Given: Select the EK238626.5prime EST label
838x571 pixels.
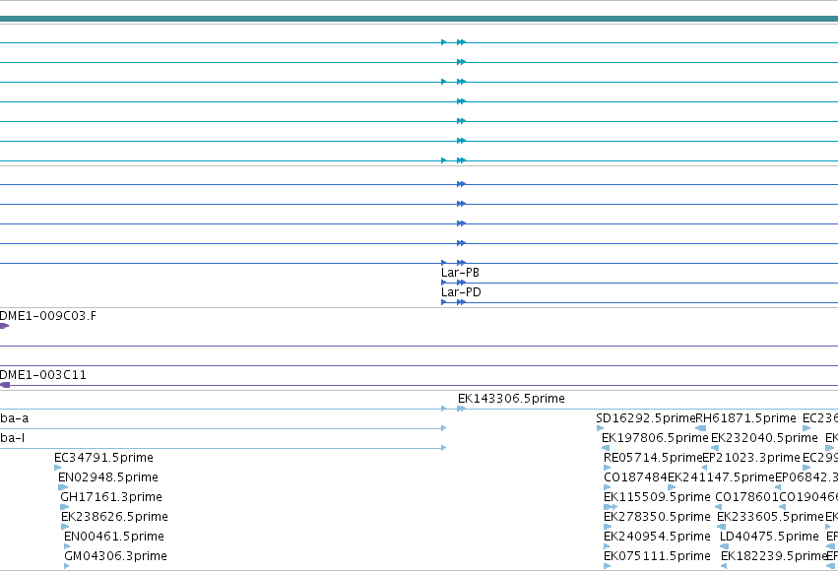Looking at the screenshot, I should [114, 517].
